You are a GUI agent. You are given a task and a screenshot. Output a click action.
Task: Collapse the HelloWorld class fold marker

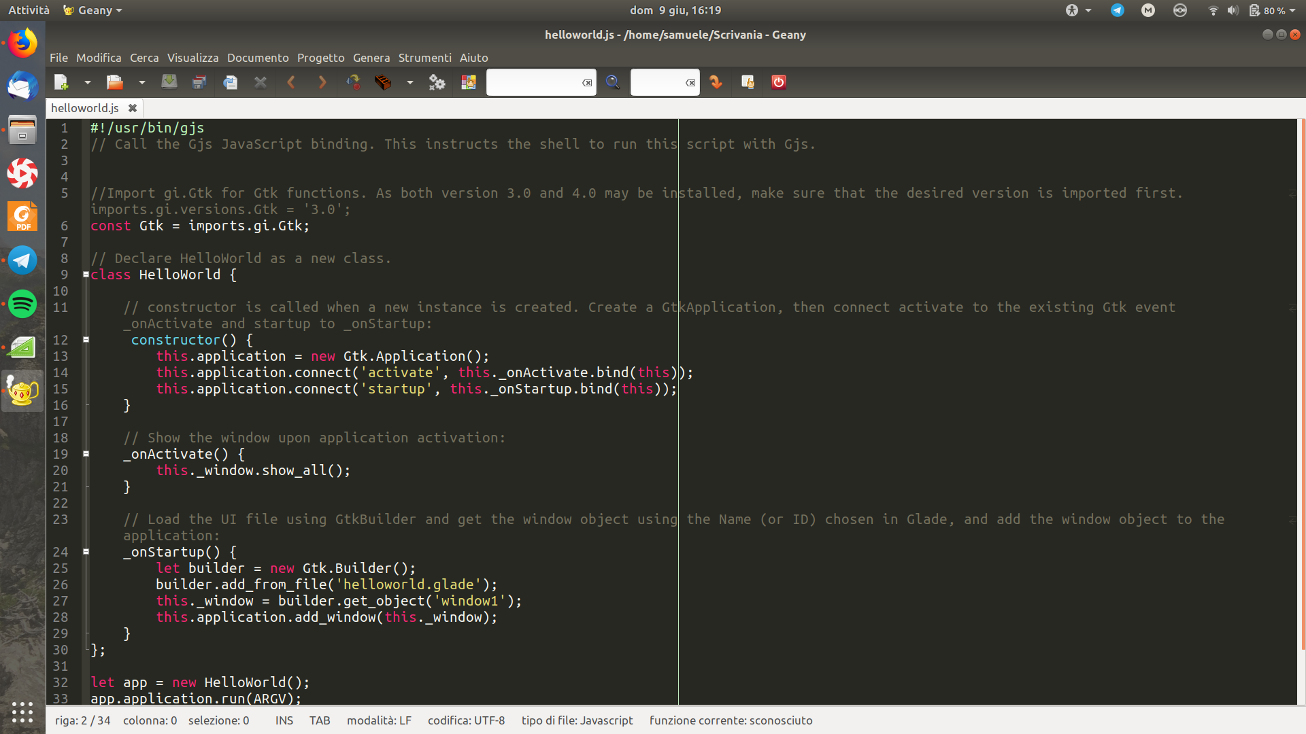tap(86, 275)
